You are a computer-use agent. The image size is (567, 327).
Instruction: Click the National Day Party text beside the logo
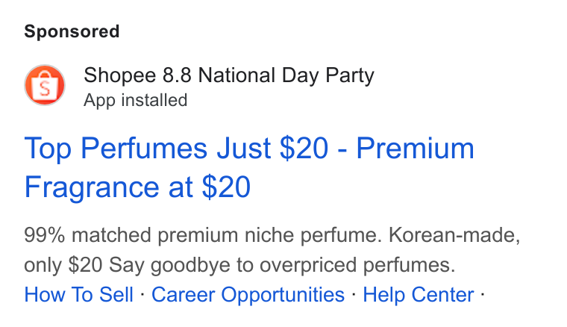[286, 75]
